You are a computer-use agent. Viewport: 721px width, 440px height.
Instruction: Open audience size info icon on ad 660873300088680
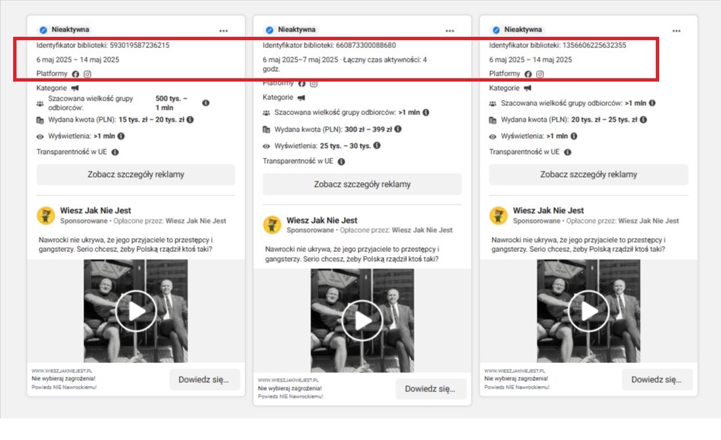click(426, 112)
